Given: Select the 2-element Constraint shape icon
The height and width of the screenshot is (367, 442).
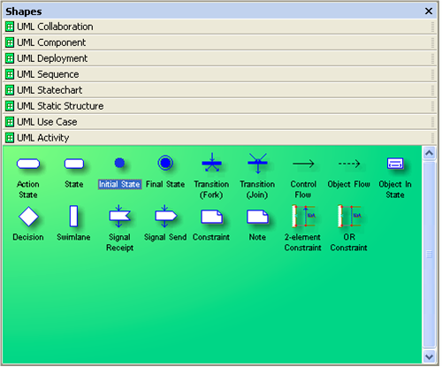Looking at the screenshot, I should pos(303,216).
